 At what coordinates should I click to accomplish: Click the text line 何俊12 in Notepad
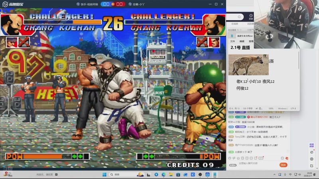pyautogui.click(x=242, y=88)
